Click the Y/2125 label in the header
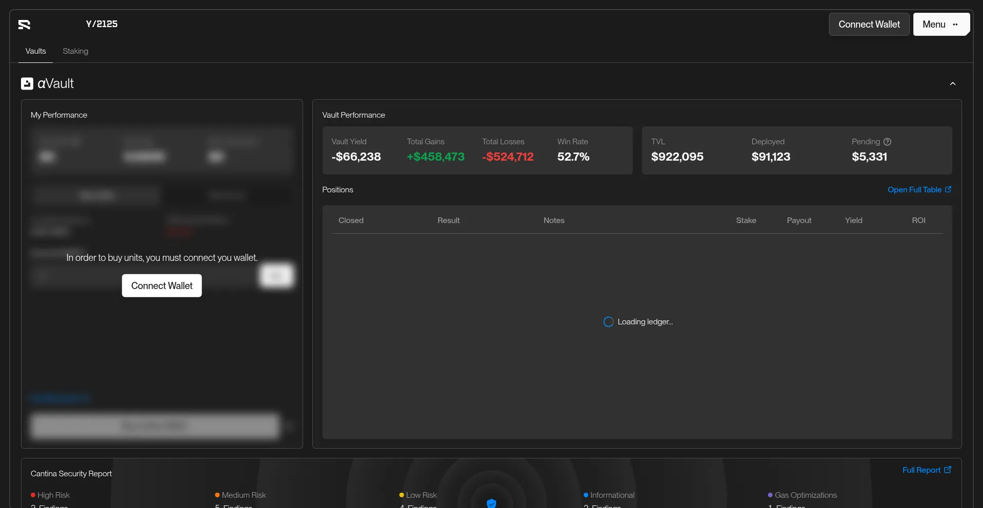This screenshot has width=983, height=508. (x=102, y=24)
